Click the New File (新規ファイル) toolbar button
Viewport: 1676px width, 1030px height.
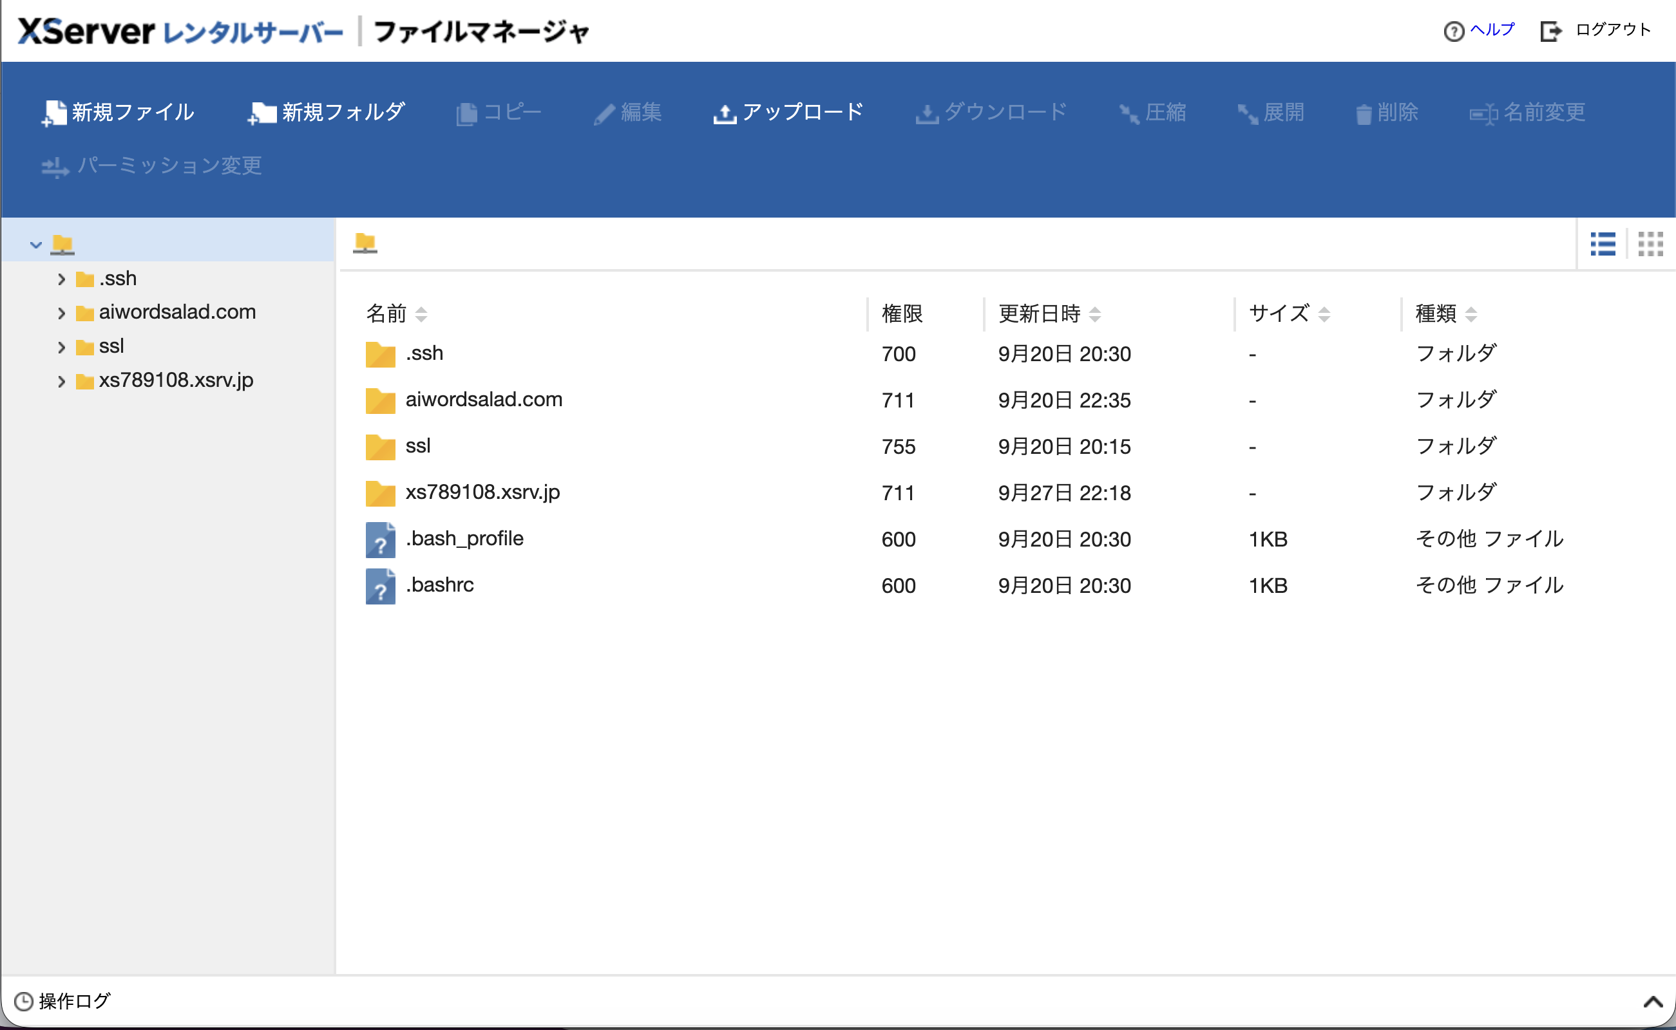(x=118, y=113)
